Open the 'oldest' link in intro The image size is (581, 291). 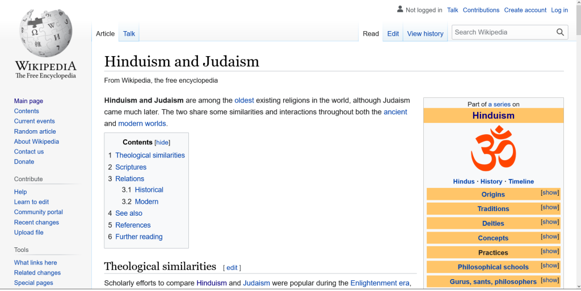click(244, 100)
